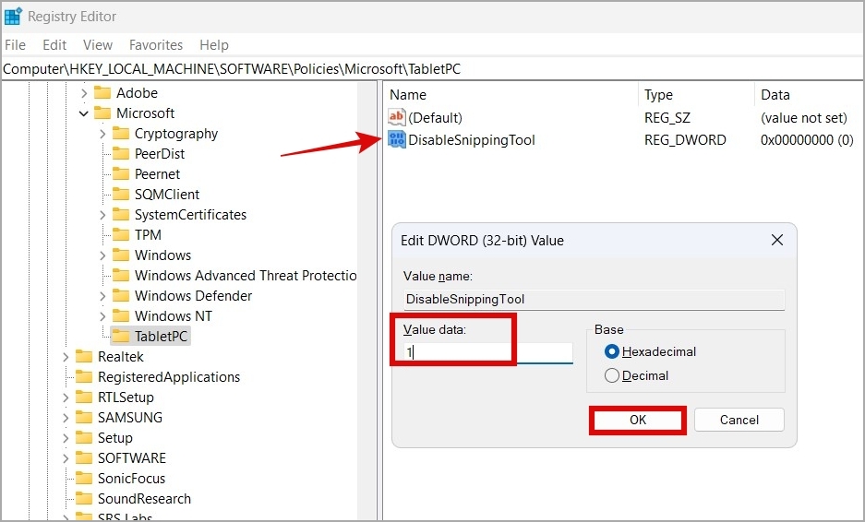This screenshot has width=865, height=522.
Task: Expand the RTLSetup key
Action: [x=66, y=397]
